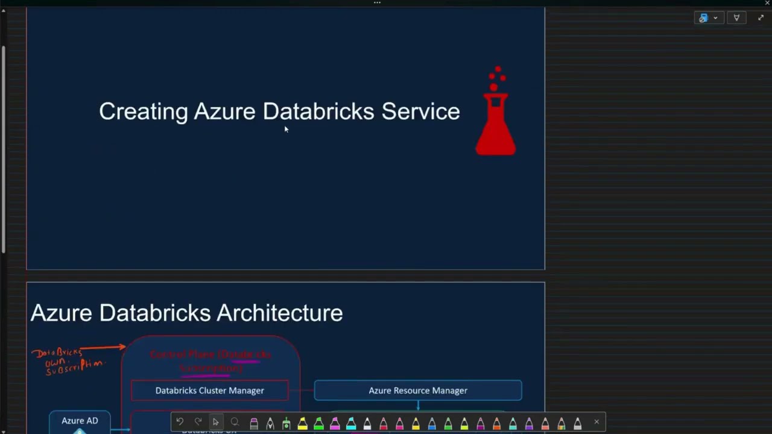
Task: Open the three-dot menu at top center
Action: (377, 2)
